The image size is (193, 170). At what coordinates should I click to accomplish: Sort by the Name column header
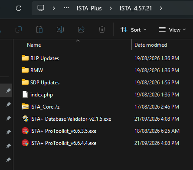click(x=34, y=45)
